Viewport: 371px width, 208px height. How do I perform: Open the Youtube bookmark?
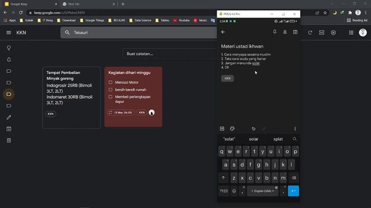(x=181, y=20)
